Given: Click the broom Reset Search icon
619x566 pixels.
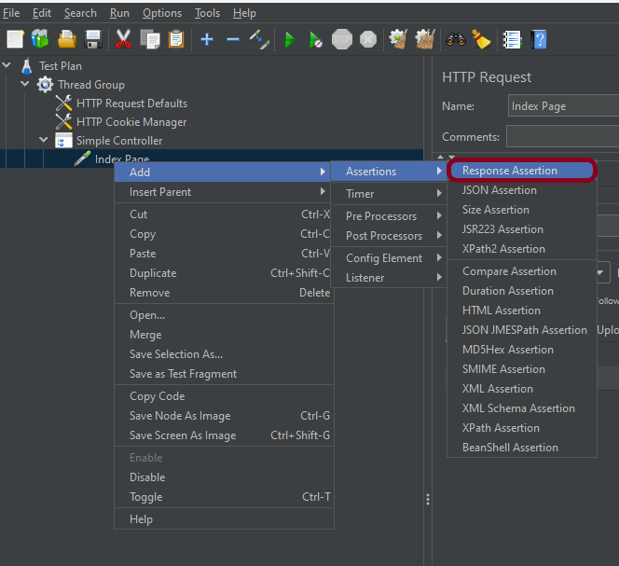Looking at the screenshot, I should tap(480, 39).
